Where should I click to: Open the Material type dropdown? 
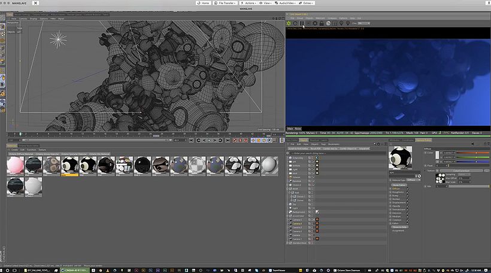click(413, 180)
